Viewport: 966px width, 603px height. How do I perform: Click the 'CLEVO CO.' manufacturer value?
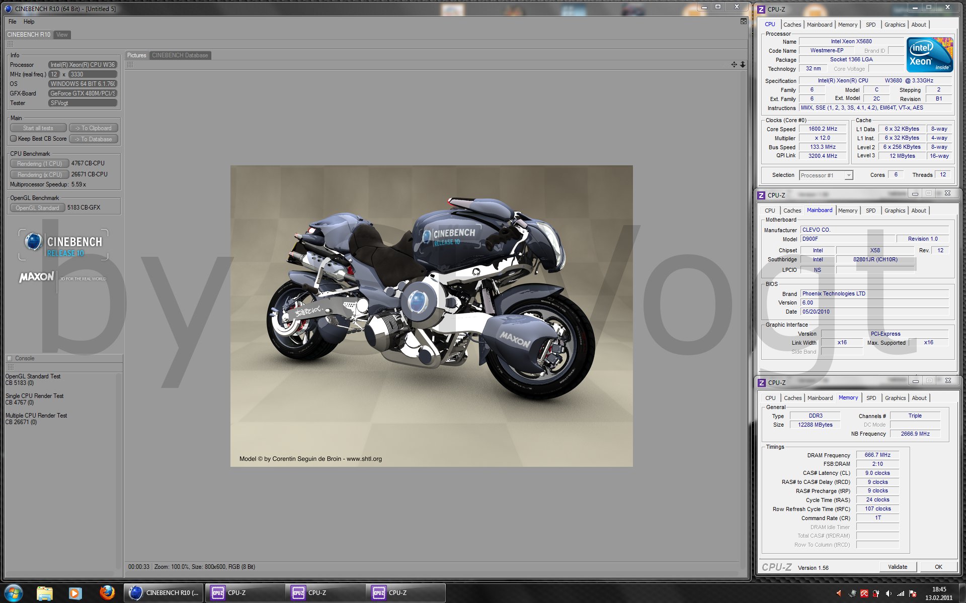[816, 230]
